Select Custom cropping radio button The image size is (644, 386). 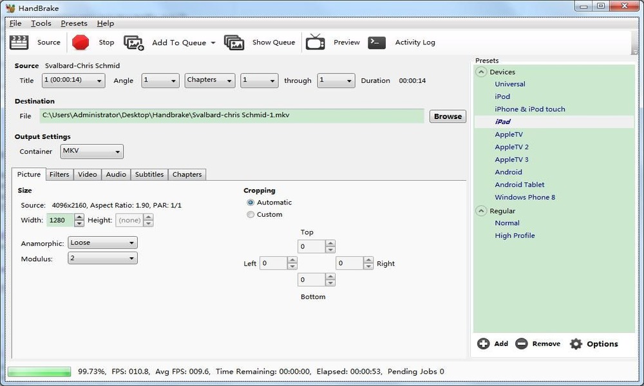251,215
